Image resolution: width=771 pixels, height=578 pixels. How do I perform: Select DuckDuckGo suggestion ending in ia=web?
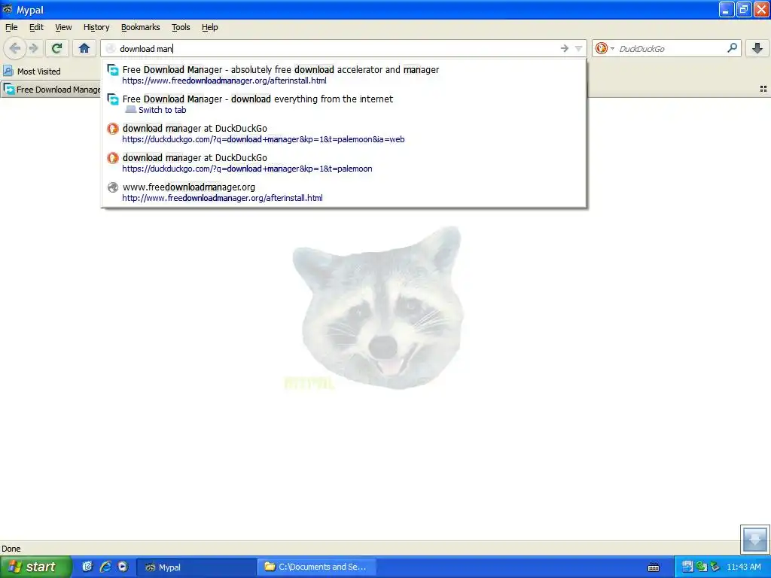click(343, 134)
